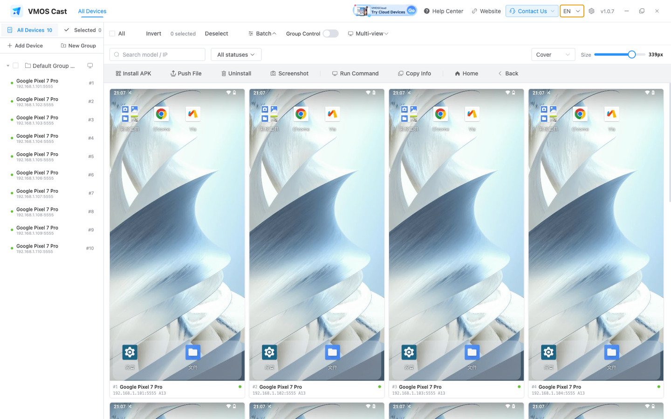Screen dimensions: 671x419
Task: Focus the Search model / IP field
Action: point(157,54)
